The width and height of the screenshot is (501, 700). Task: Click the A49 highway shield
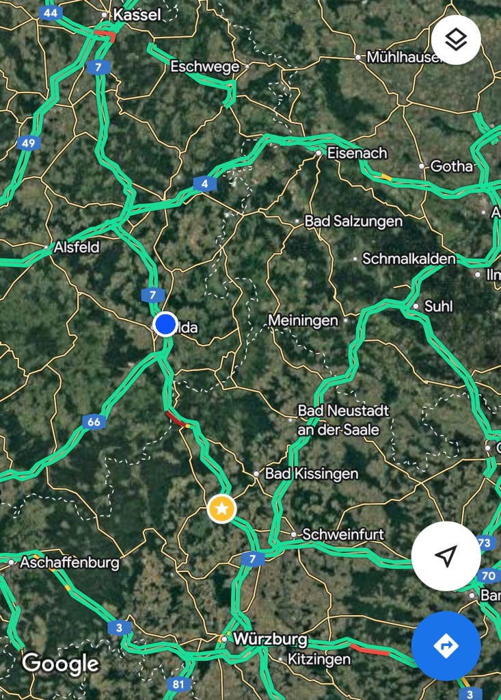tap(28, 143)
